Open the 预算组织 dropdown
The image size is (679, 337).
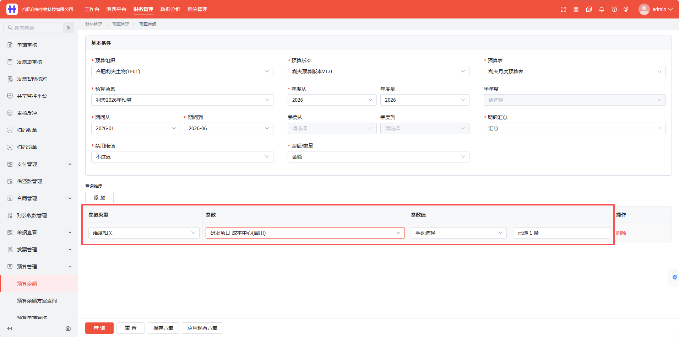click(182, 71)
